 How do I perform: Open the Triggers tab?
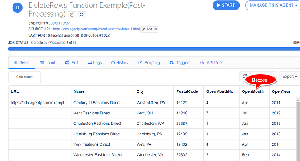180,63
